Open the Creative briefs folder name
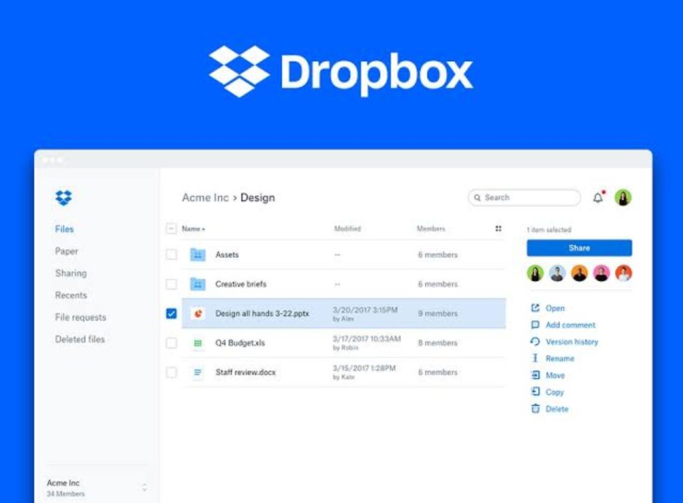This screenshot has width=683, height=503. coord(241,284)
